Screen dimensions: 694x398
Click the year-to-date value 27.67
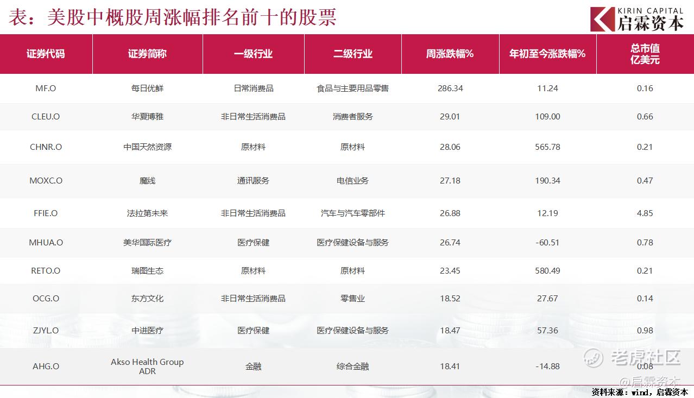pos(547,298)
